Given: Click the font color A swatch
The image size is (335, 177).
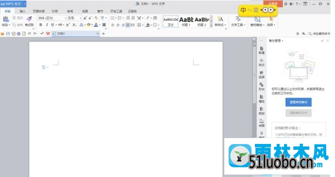Looking at the screenshot, I should click(x=96, y=25).
